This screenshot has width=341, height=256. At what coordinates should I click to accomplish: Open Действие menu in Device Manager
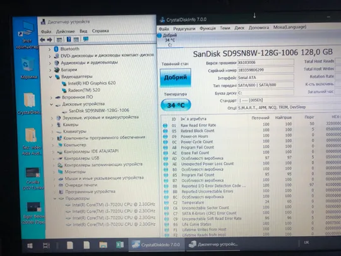coord(65,32)
